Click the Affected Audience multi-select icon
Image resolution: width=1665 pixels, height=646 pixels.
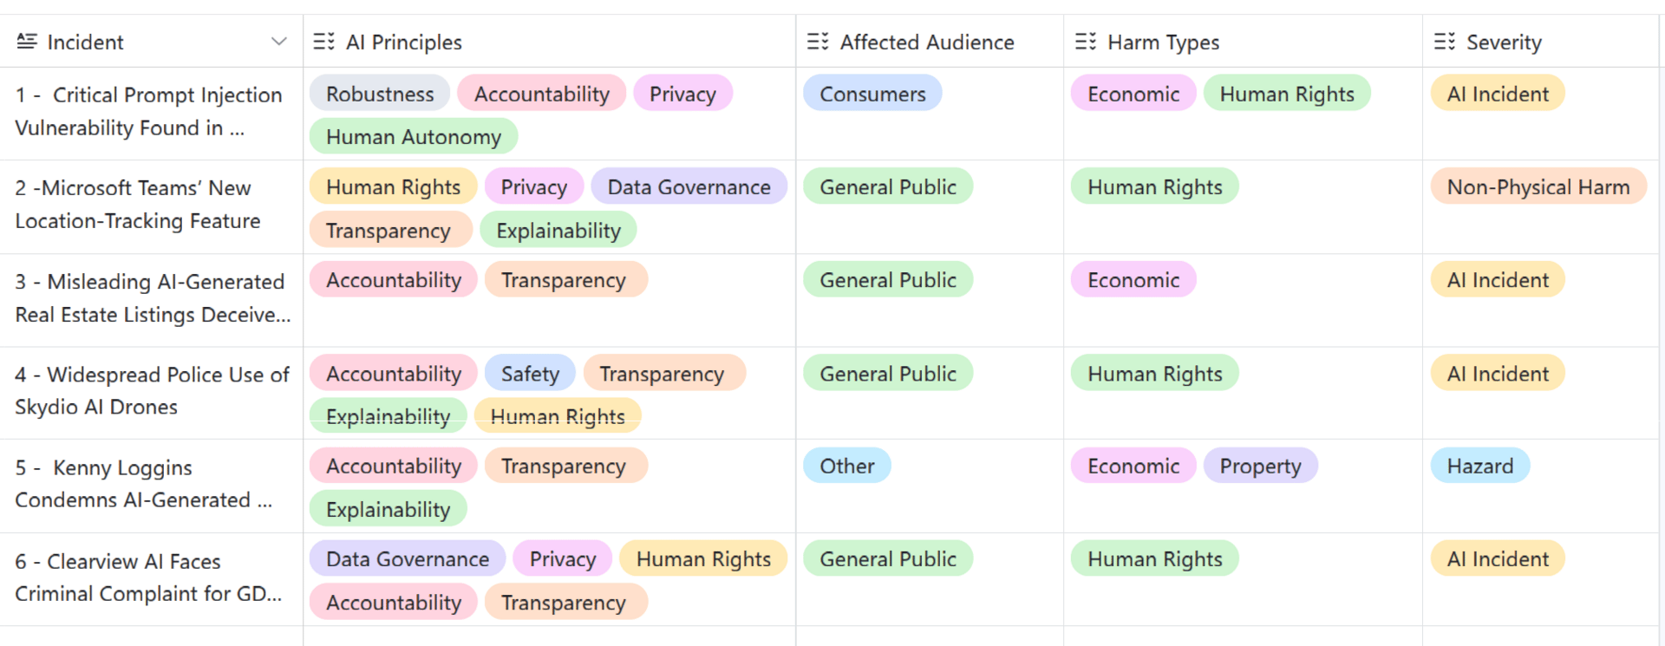tap(818, 42)
